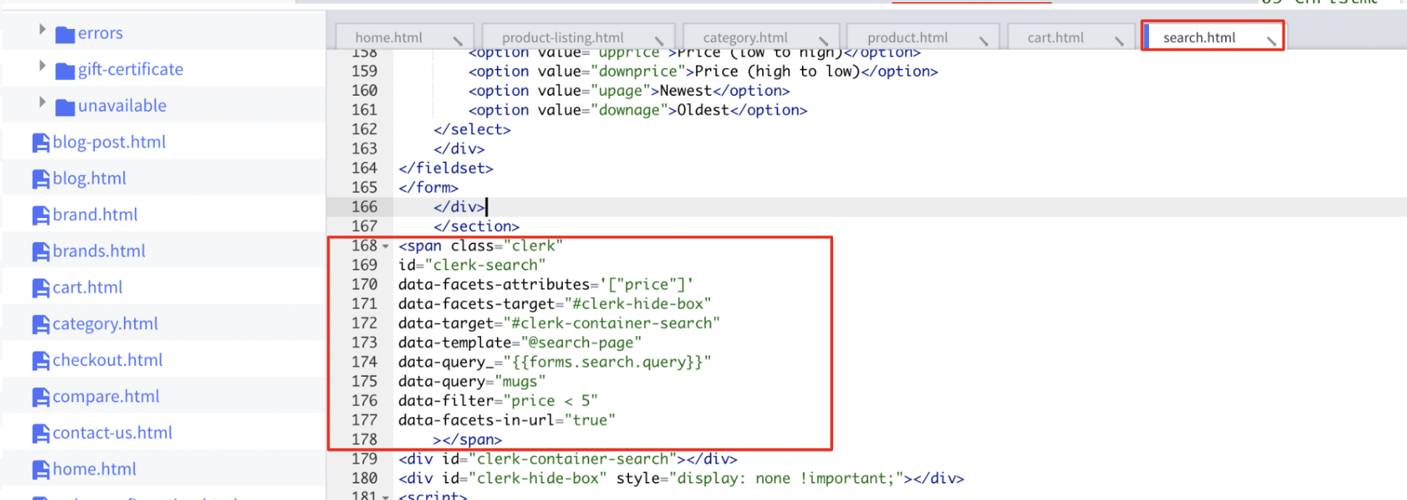Place cursor on the data-filter line of code
Screen dimensions: 1407x500
tap(498, 401)
